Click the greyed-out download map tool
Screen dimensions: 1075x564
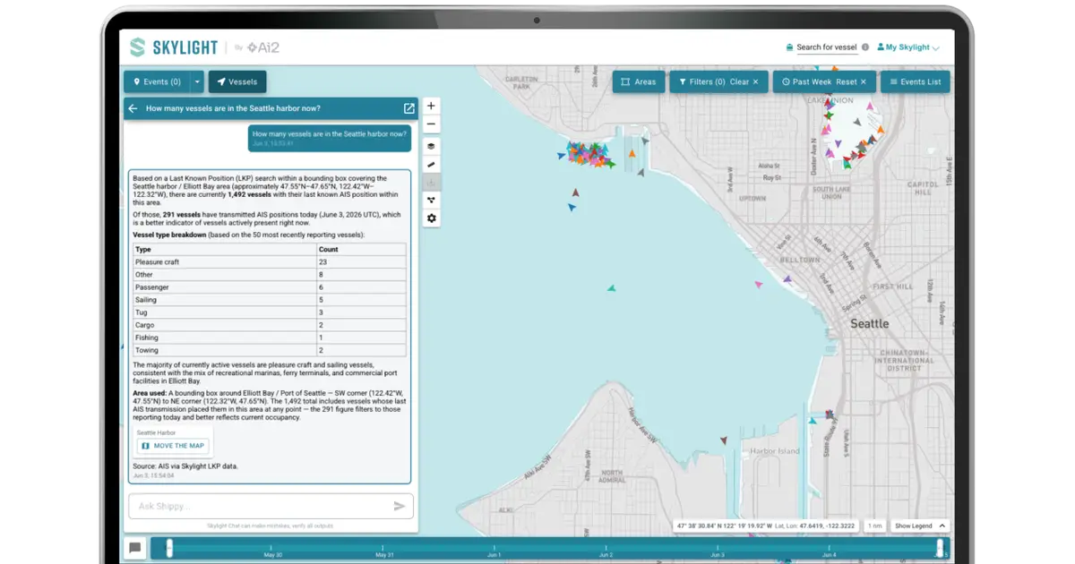(431, 183)
